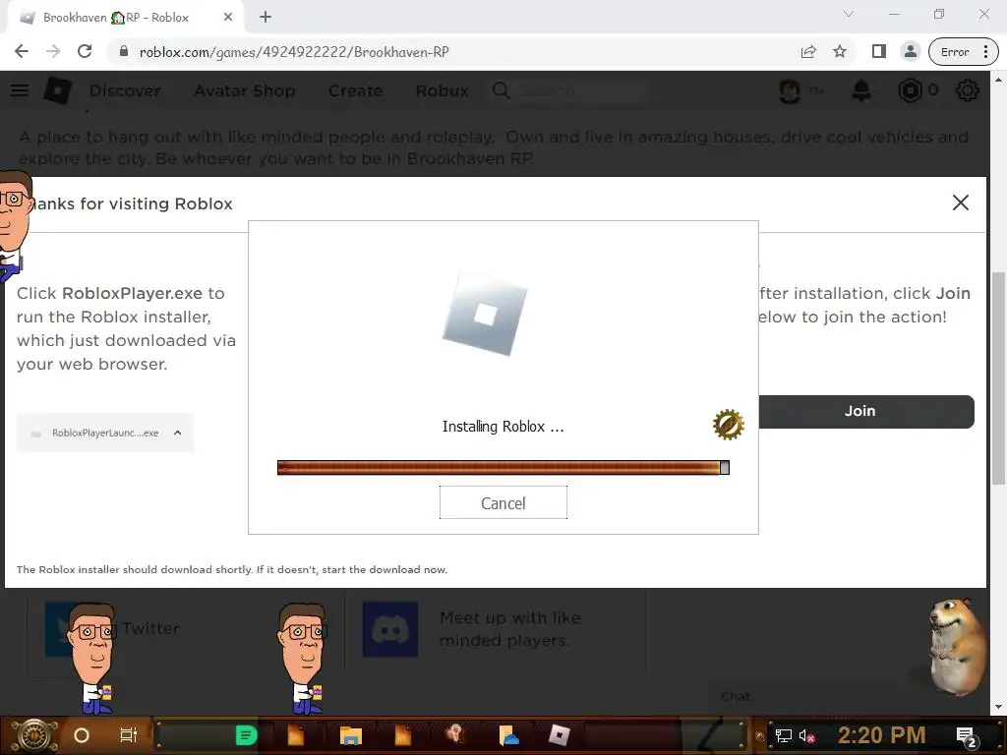1007x755 pixels.
Task: Click the lock site info icon
Action: tap(123, 52)
